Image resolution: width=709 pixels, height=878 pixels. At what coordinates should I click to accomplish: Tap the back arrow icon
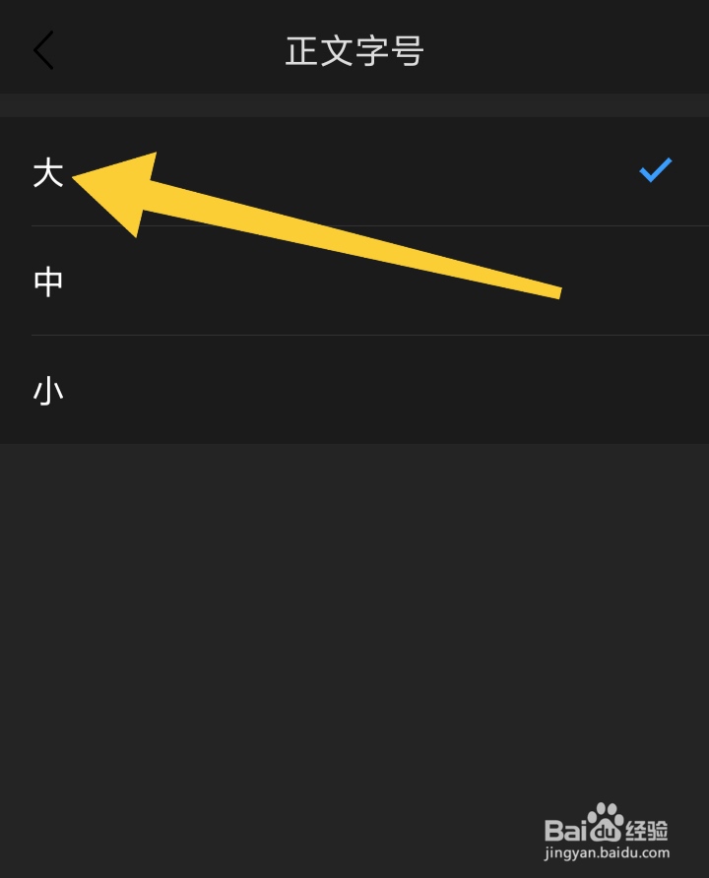(43, 50)
